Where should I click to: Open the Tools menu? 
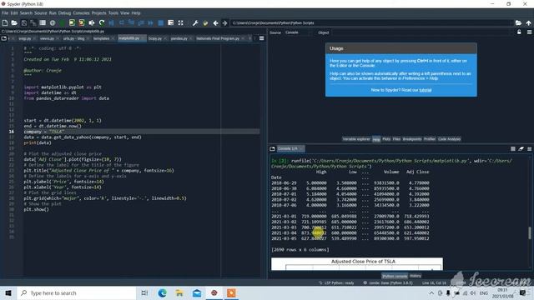(x=113, y=13)
